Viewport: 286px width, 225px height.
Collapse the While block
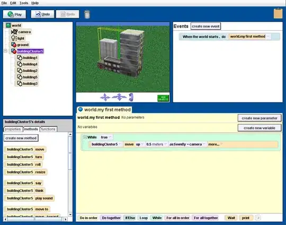85,137
